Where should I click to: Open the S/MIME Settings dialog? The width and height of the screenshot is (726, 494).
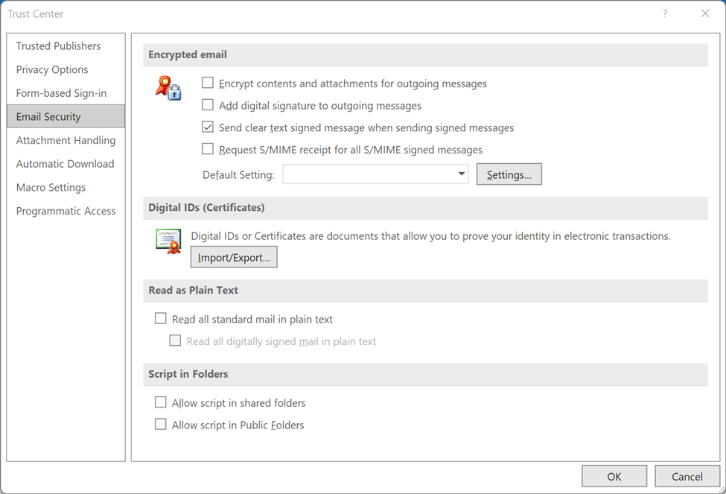coord(509,174)
